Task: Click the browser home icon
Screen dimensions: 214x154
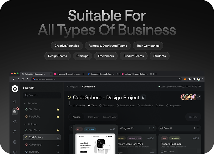Action: (28, 79)
